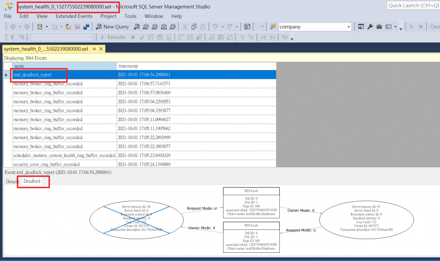Open the available databases dropdown
The image size is (440, 261).
click(x=62, y=37)
